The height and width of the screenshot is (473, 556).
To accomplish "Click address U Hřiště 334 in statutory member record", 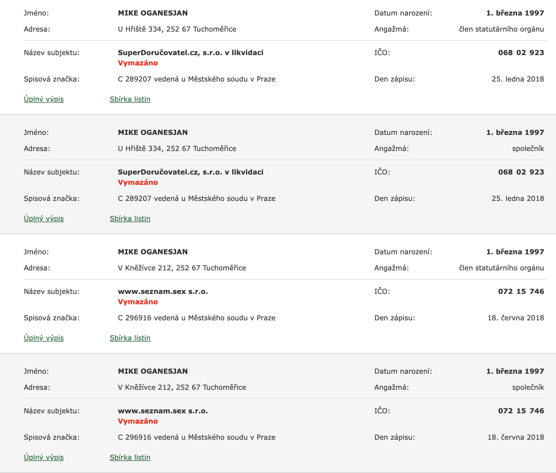I will 177,29.
